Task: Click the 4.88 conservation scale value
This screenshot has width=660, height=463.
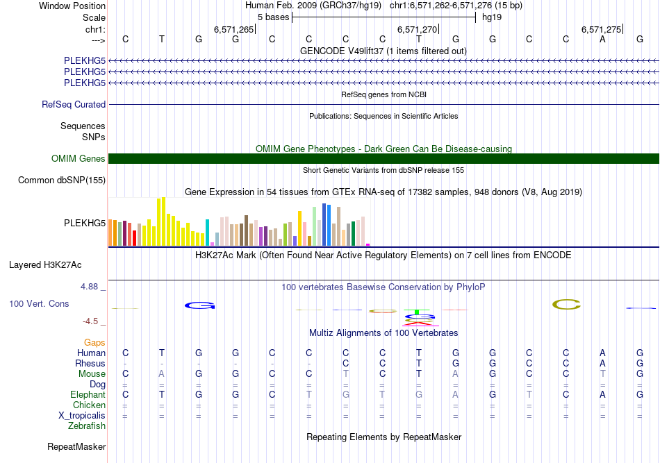Action: tap(89, 287)
